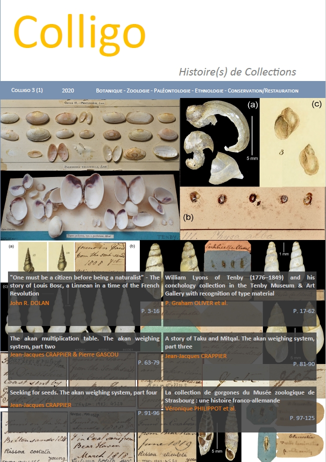Screen dimensions: 326x462
Task: Click the 'Histoire(s) de Collections' subtitle
Action: point(238,72)
